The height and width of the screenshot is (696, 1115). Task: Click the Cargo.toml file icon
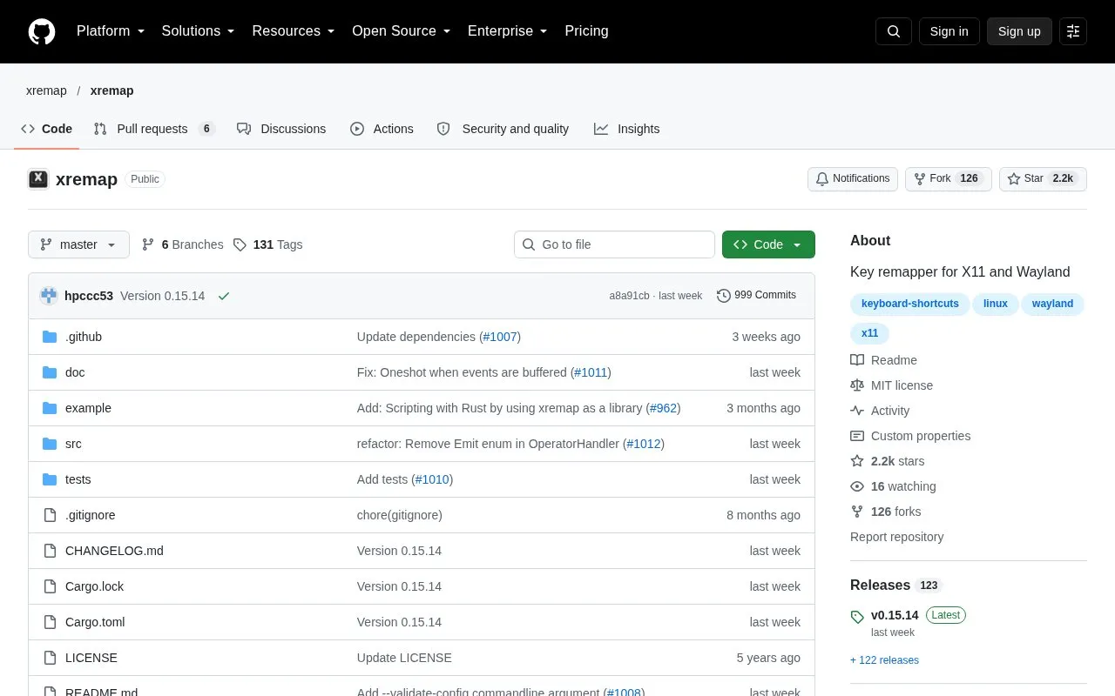(50, 622)
